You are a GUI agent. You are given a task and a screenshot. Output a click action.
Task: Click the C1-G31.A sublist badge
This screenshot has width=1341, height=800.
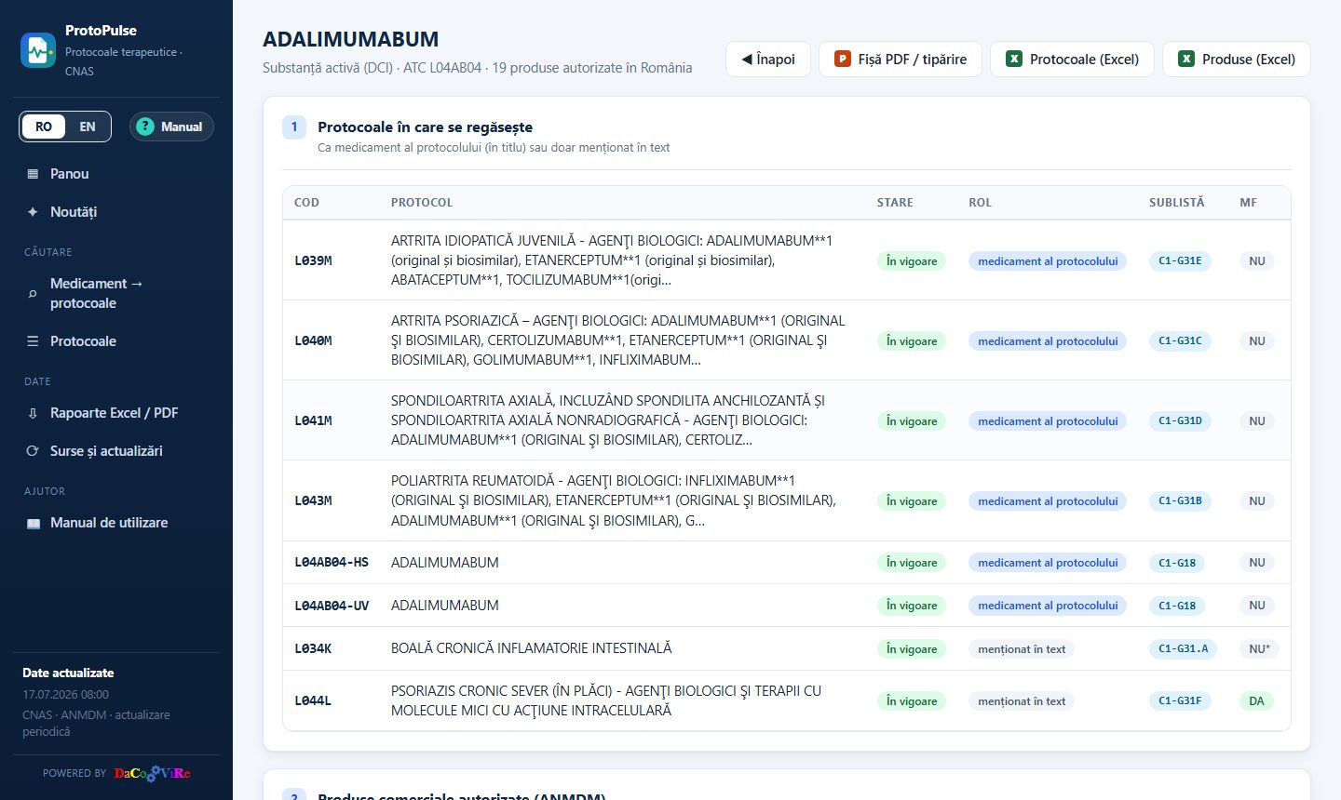coord(1183,648)
